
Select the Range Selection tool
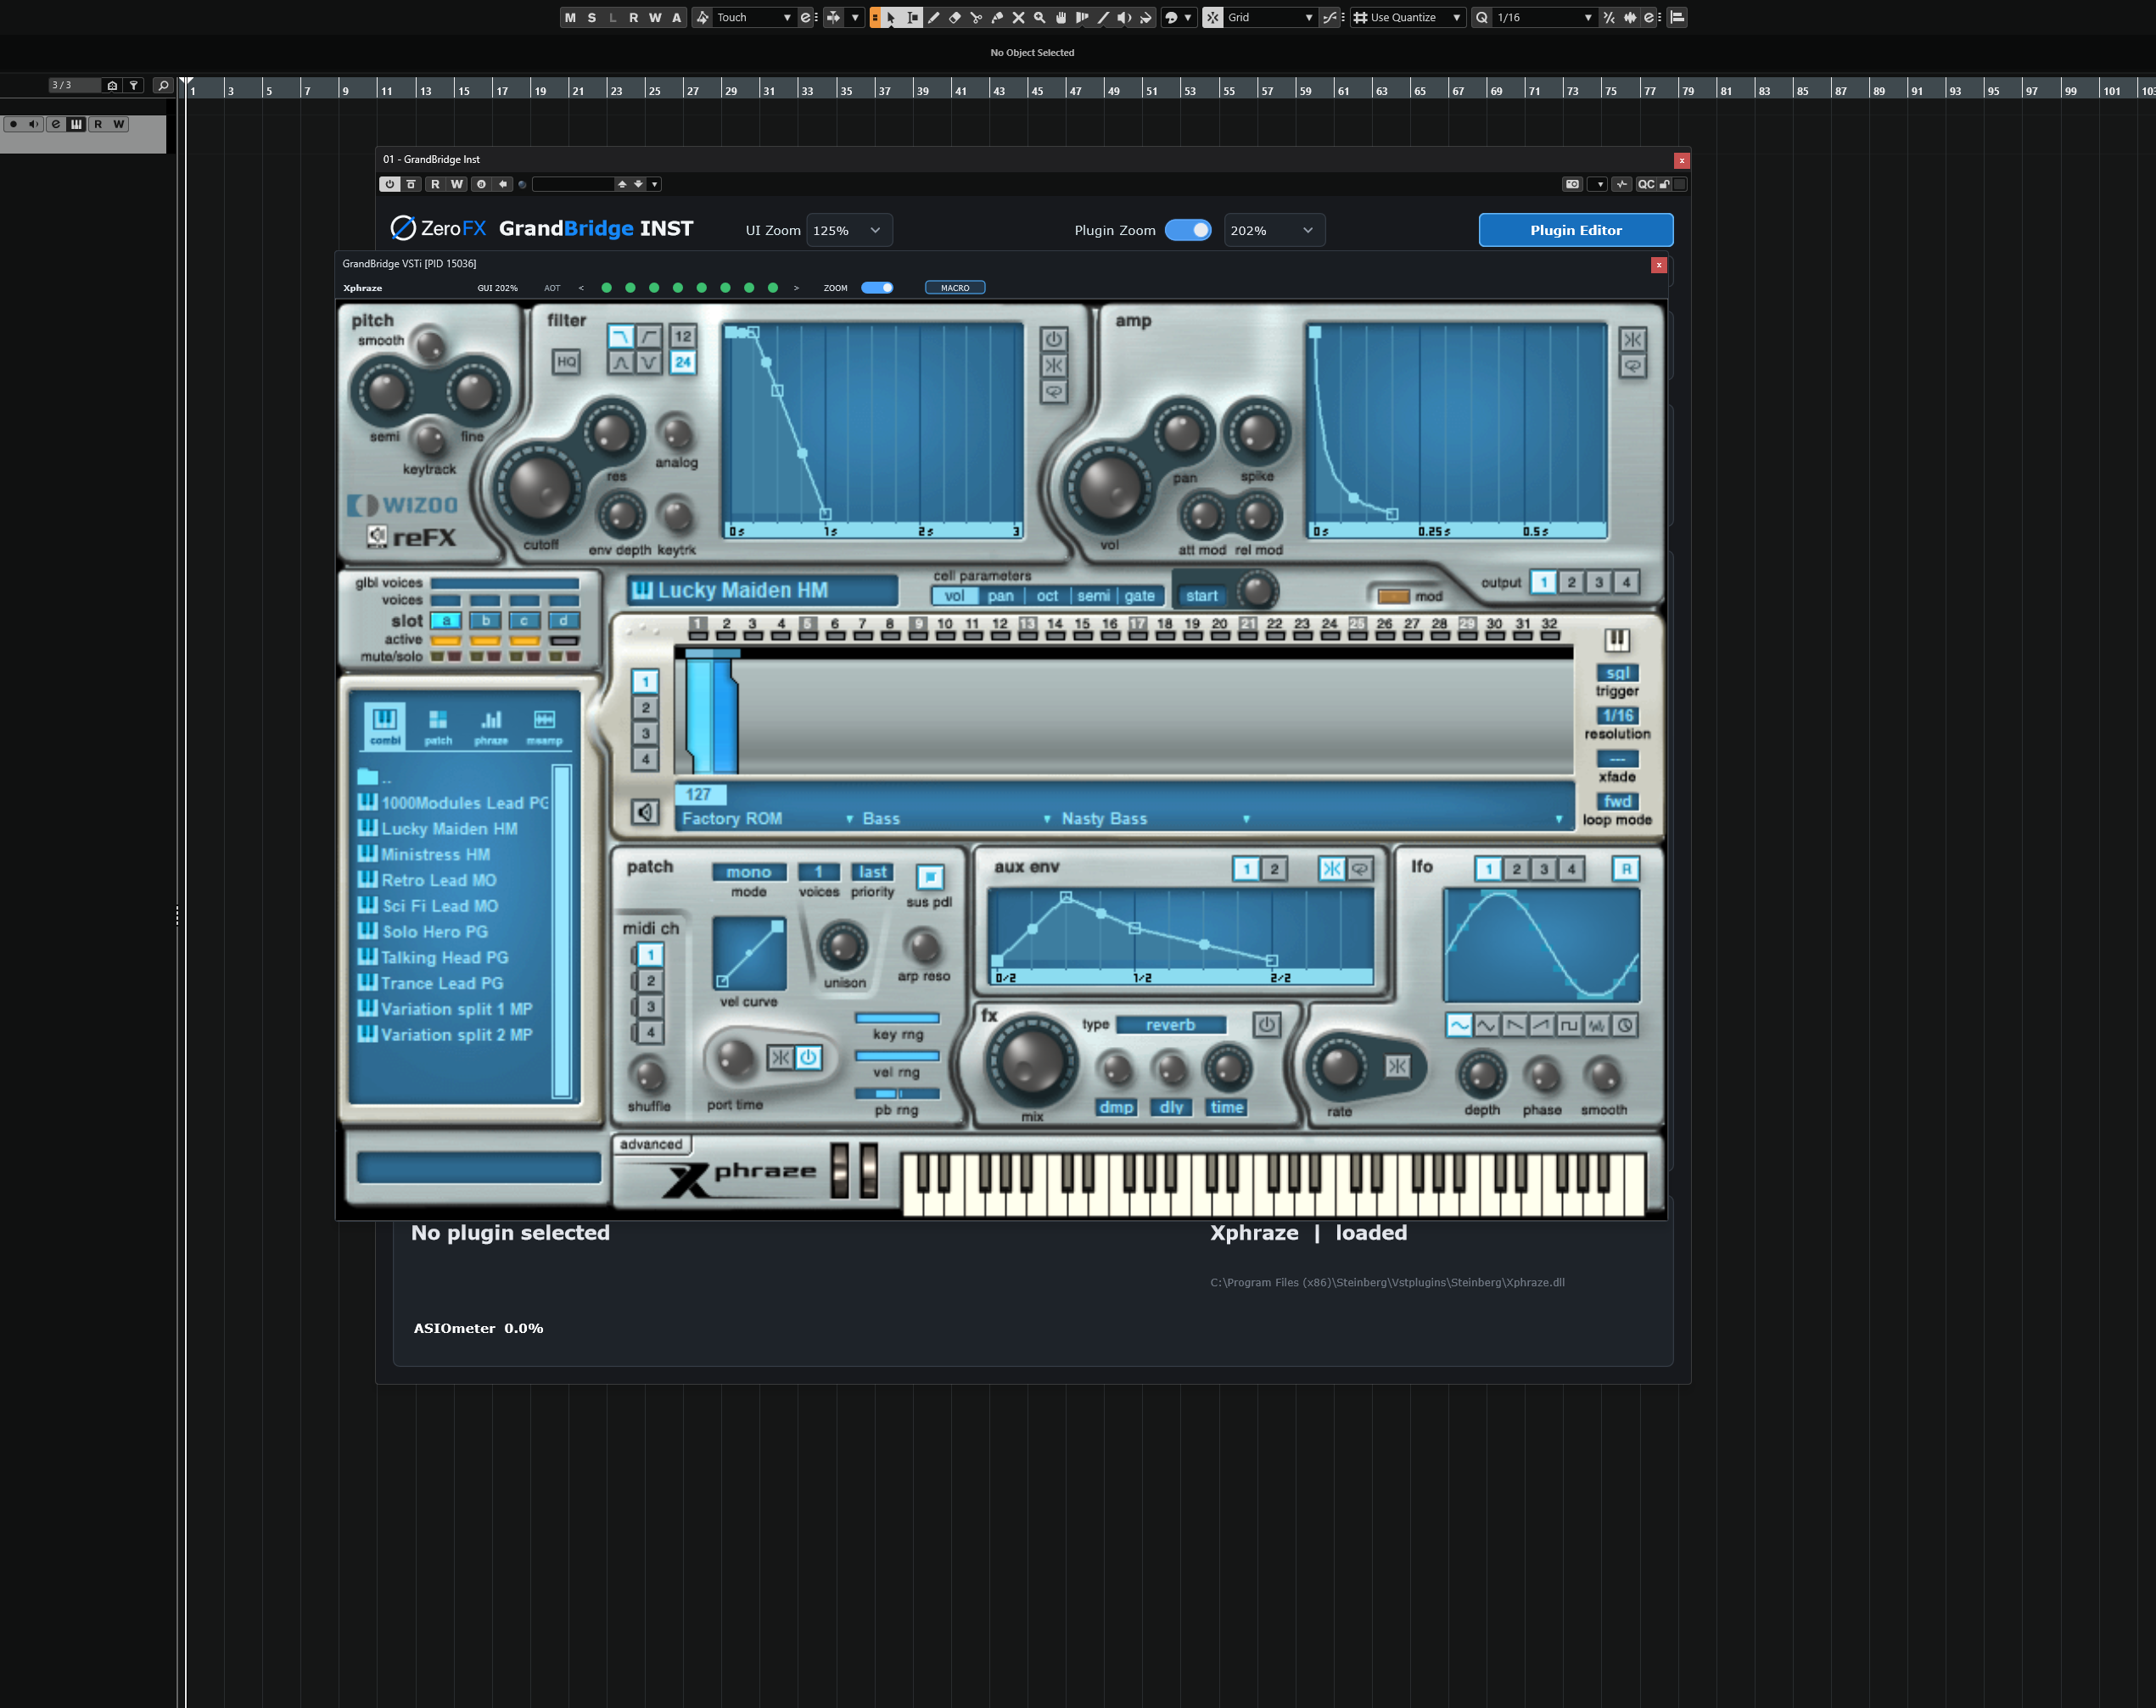pos(912,17)
